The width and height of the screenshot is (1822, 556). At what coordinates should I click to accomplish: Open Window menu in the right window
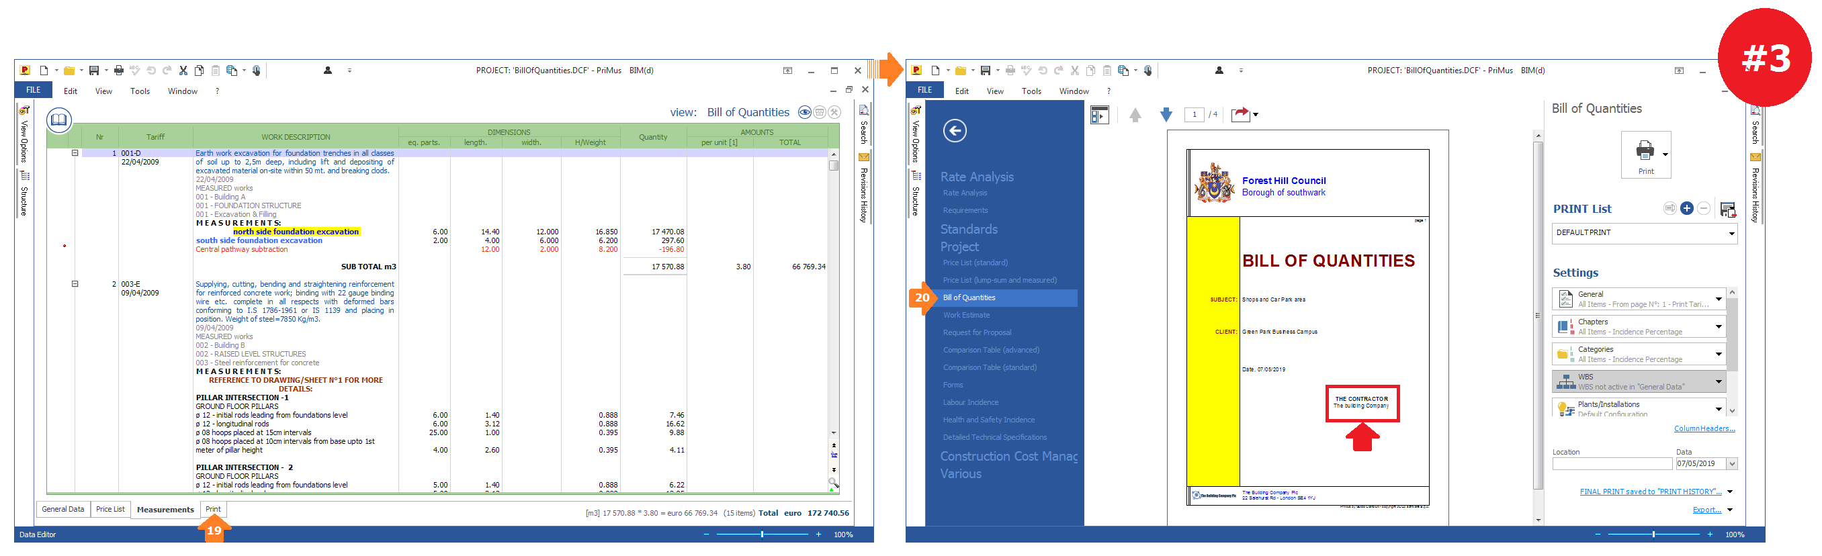(1074, 91)
